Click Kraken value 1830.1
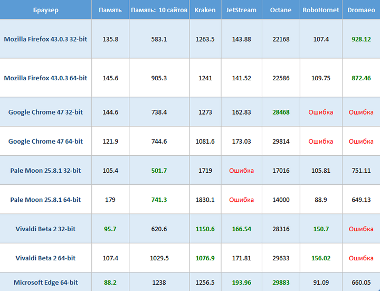 click(205, 200)
